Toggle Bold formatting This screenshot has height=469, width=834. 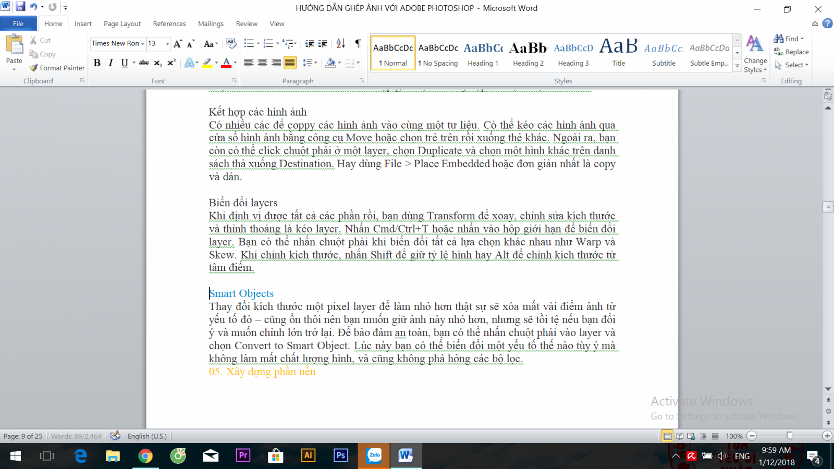click(x=97, y=63)
